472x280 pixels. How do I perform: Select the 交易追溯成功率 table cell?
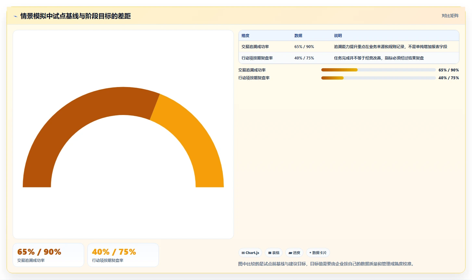[x=255, y=47]
